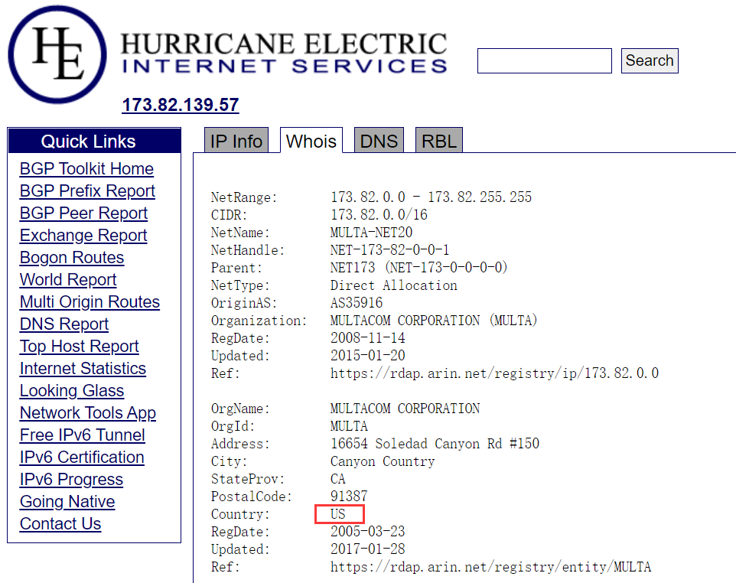736x583 pixels.
Task: Click the Quick Links header
Action: [94, 141]
